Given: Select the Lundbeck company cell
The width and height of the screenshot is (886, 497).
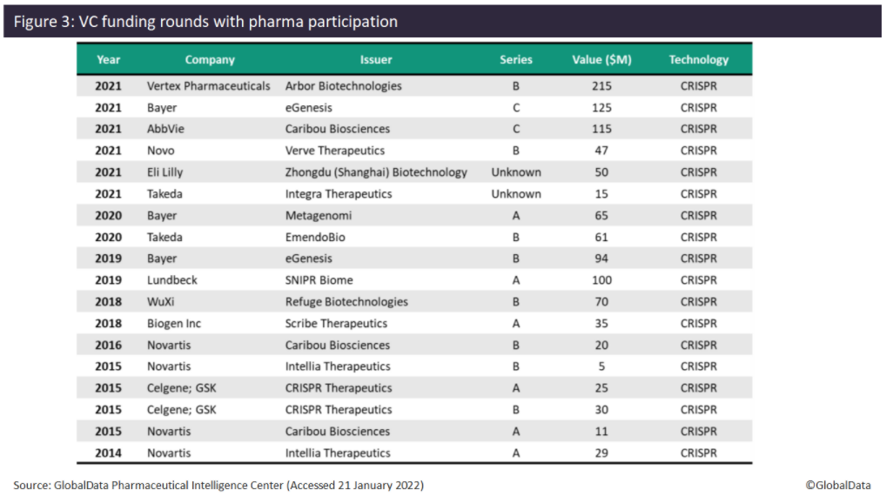Looking at the screenshot, I should (172, 280).
